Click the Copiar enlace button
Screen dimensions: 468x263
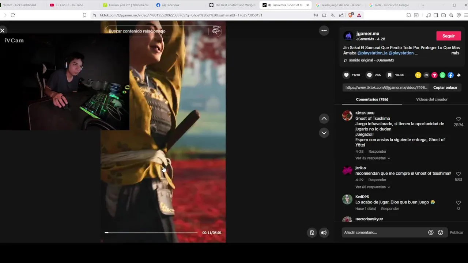pyautogui.click(x=445, y=88)
